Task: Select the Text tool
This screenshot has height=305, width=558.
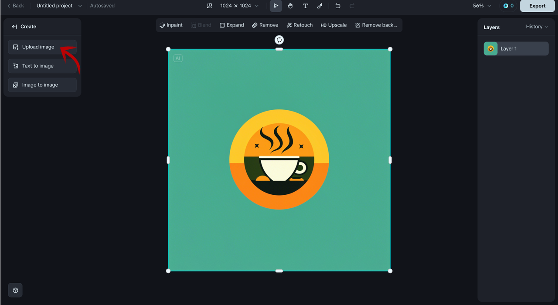Action: point(305,6)
